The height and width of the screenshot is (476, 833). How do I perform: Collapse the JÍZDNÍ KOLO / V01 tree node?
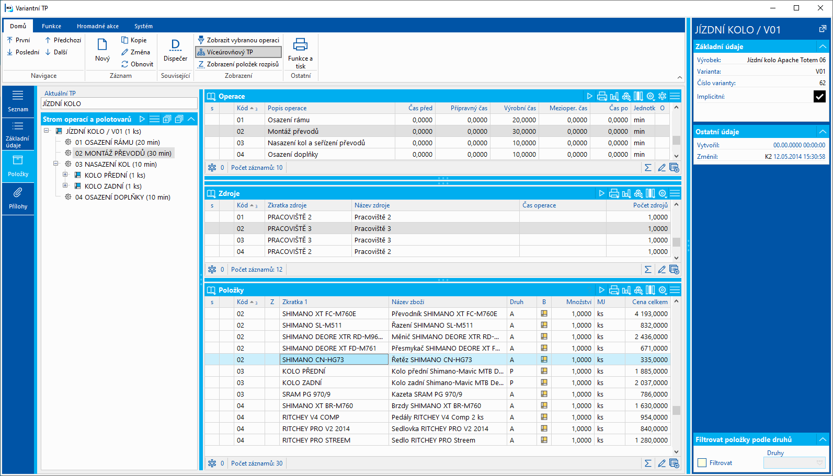pos(47,131)
